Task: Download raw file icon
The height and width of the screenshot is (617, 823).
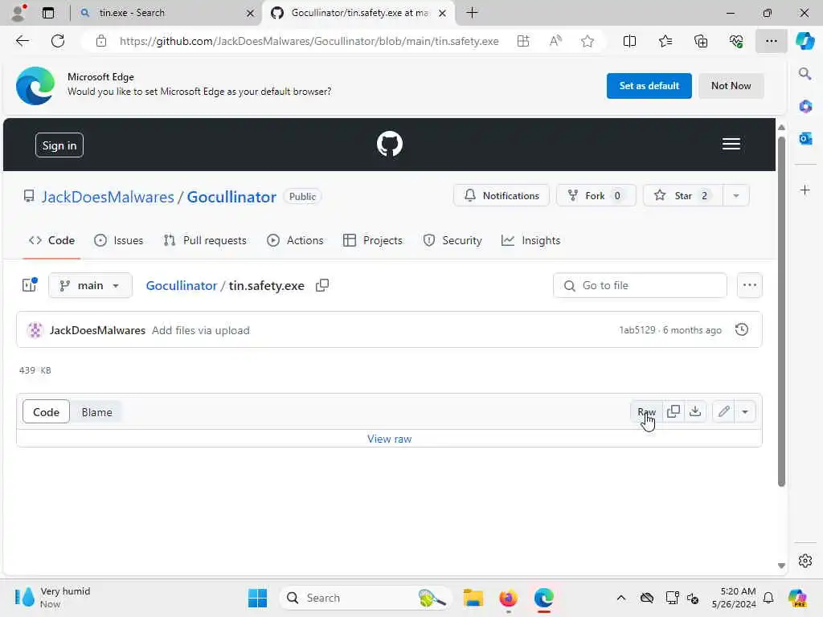Action: tap(695, 411)
